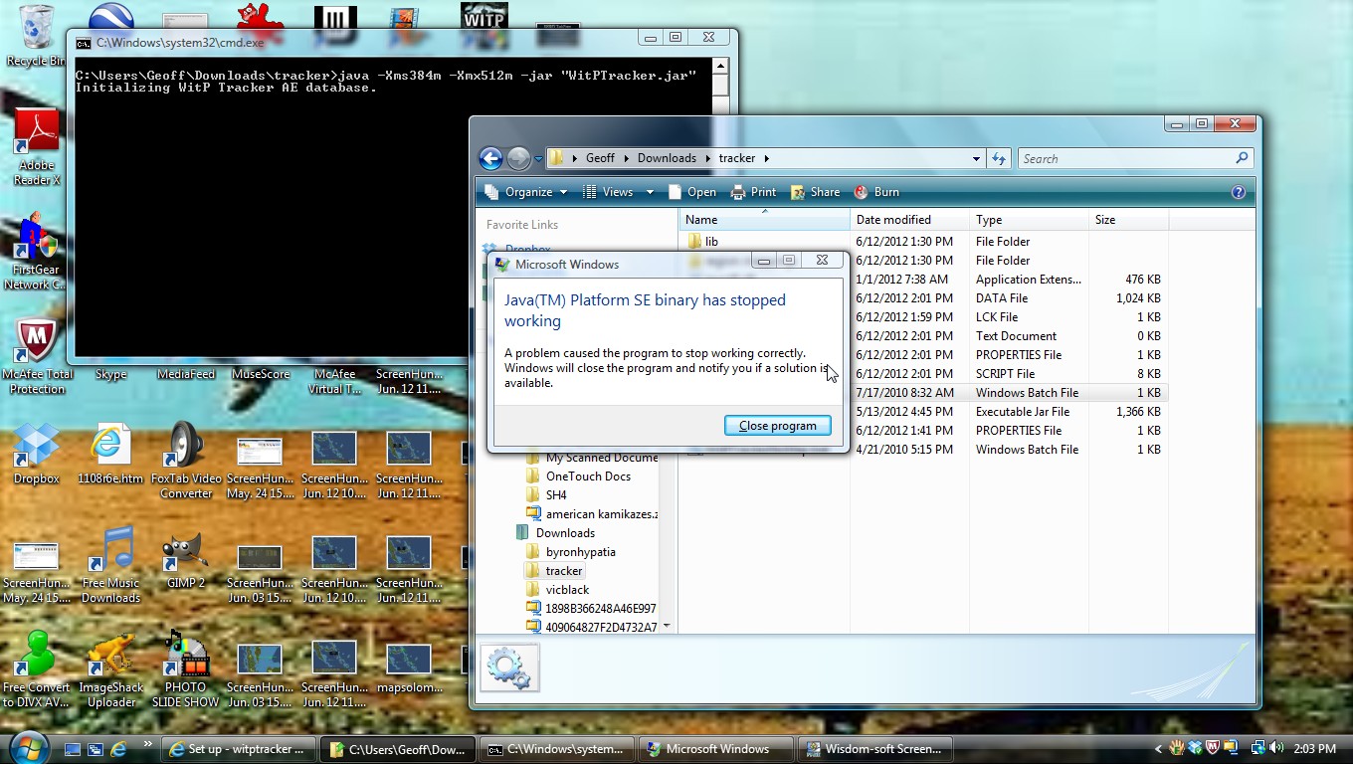Launch Internet Explorer from Quick Launch
The image size is (1353, 764).
pyautogui.click(x=118, y=749)
